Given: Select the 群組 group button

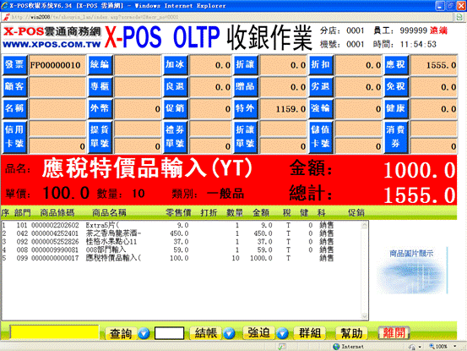Looking at the screenshot, I should (x=310, y=333).
